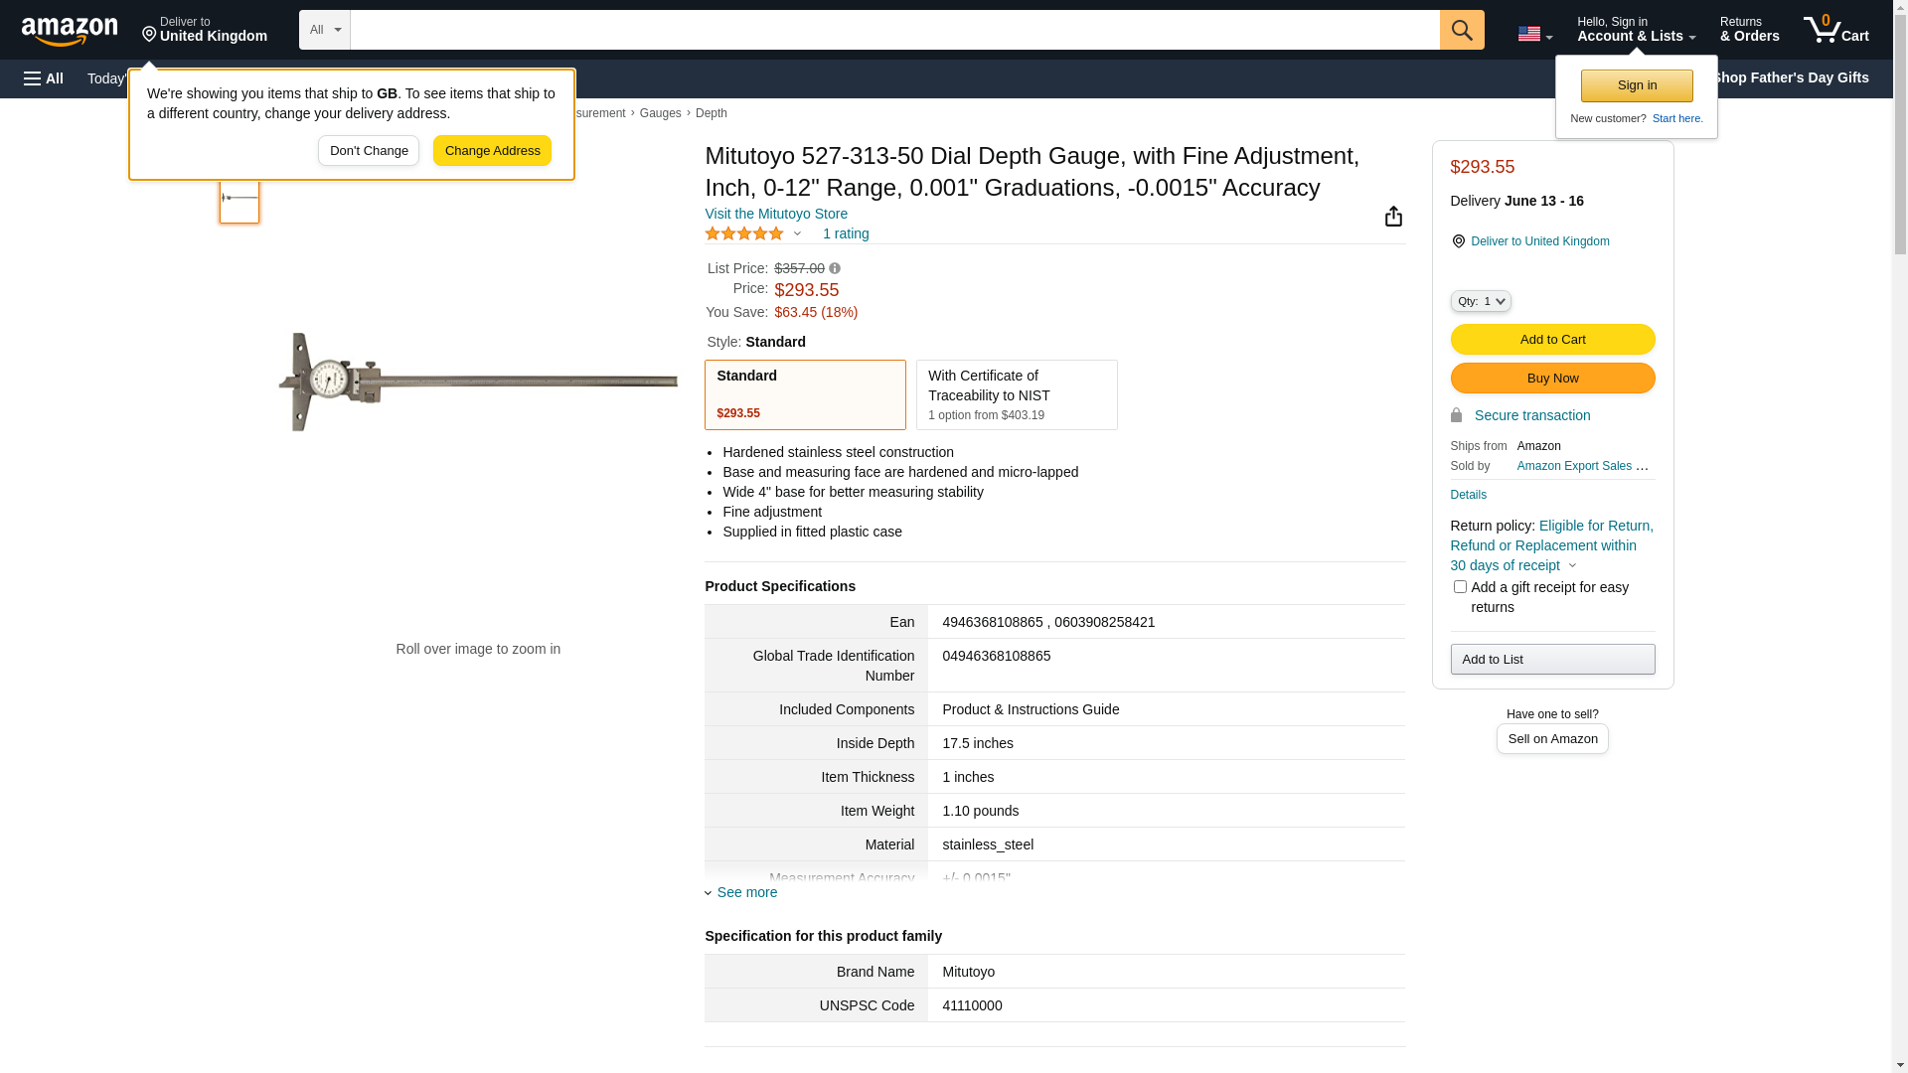1908x1073 pixels.
Task: Select the Standard style option
Action: [x=805, y=394]
